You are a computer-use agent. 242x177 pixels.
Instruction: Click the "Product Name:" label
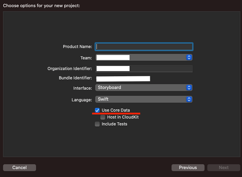coord(77,47)
